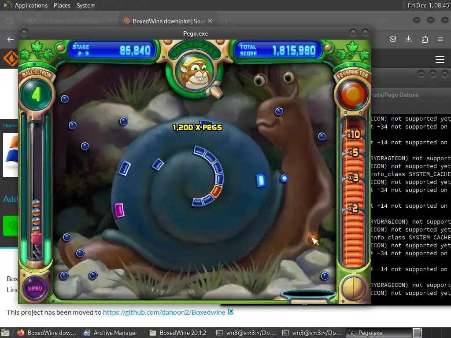Image resolution: width=451 pixels, height=338 pixels.
Task: Click the purple power-up peg on shell
Action: [119, 210]
